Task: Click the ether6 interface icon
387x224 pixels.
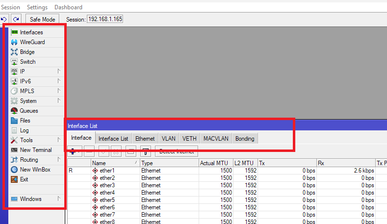Action: point(95,207)
